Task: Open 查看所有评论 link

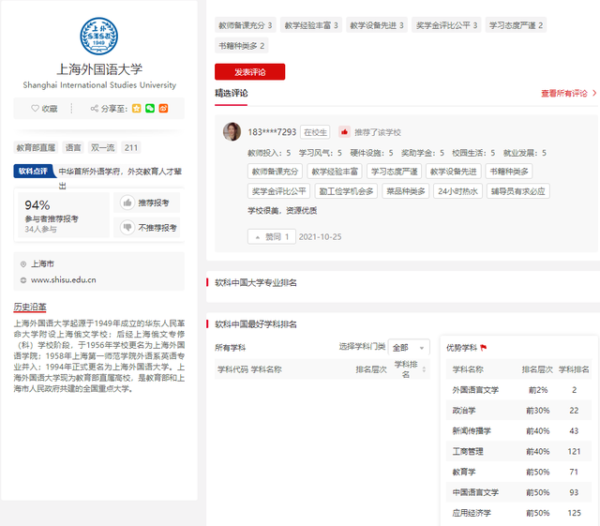Action: pyautogui.click(x=569, y=94)
